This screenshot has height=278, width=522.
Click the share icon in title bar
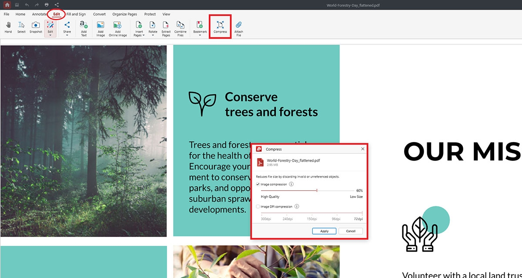[x=57, y=5]
